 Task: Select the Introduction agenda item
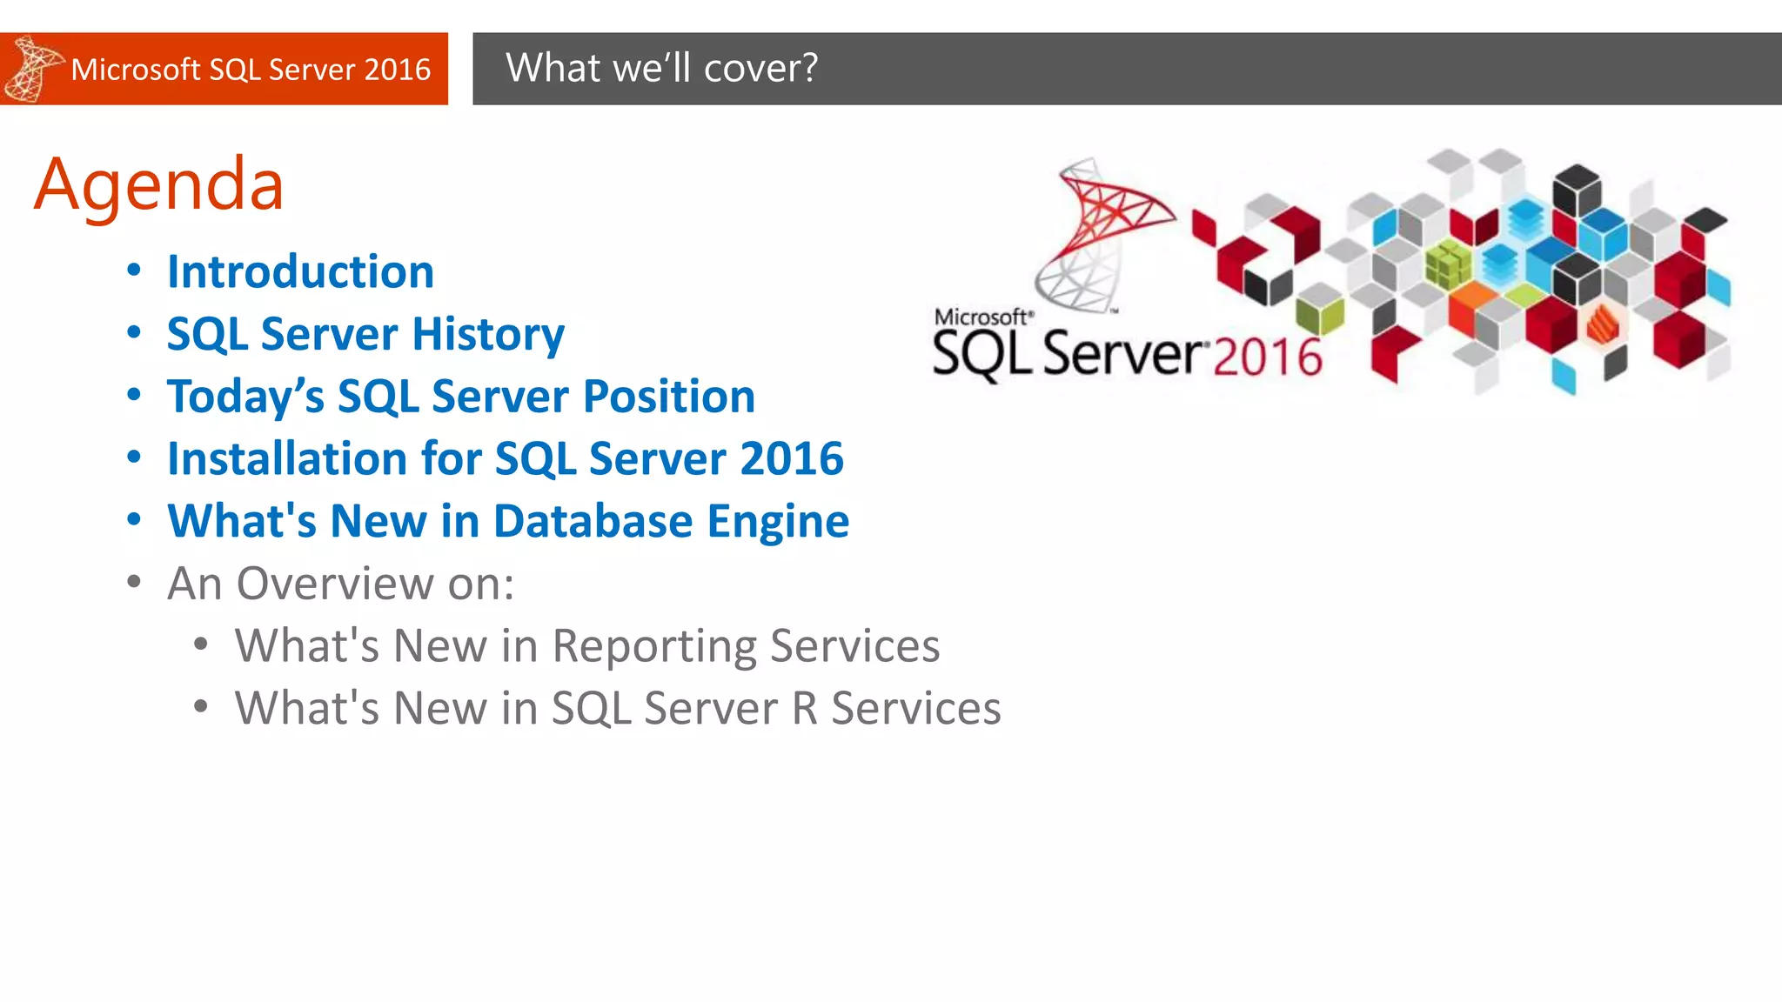click(300, 271)
